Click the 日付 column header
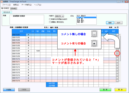The height and width of the screenshot is (93, 129). click(21, 31)
